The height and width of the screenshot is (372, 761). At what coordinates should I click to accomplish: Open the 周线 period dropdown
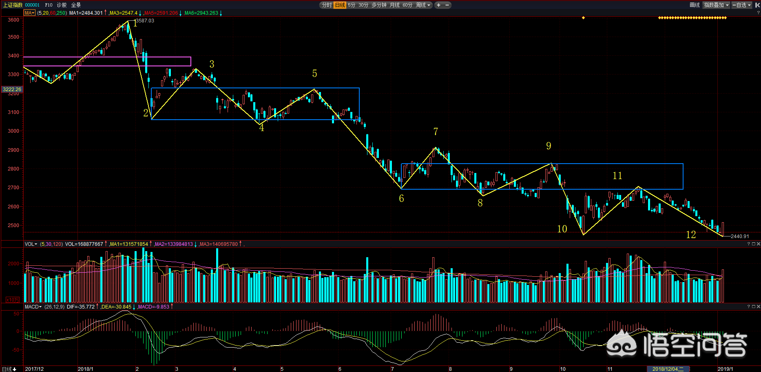pyautogui.click(x=423, y=5)
